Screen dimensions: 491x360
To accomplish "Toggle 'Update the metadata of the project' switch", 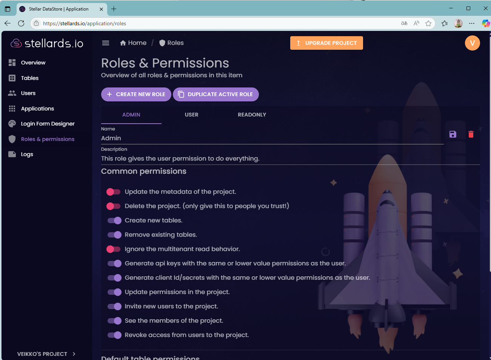I will pyautogui.click(x=114, y=192).
